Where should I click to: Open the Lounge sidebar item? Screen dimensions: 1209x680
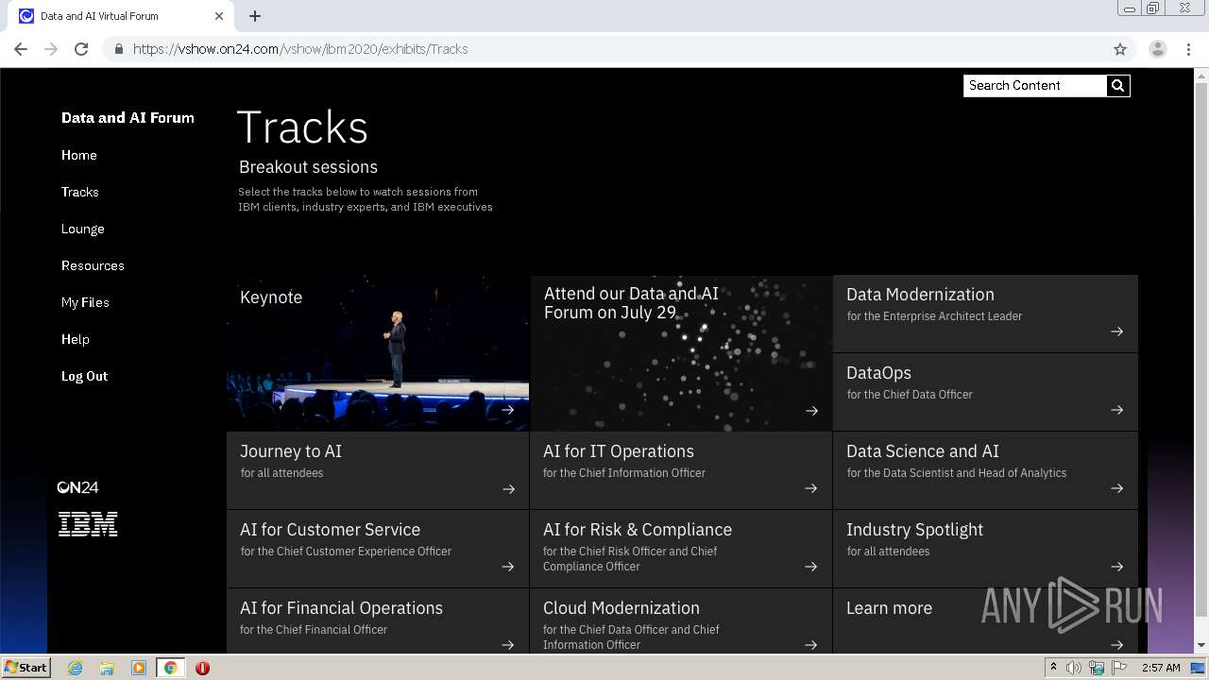click(83, 229)
